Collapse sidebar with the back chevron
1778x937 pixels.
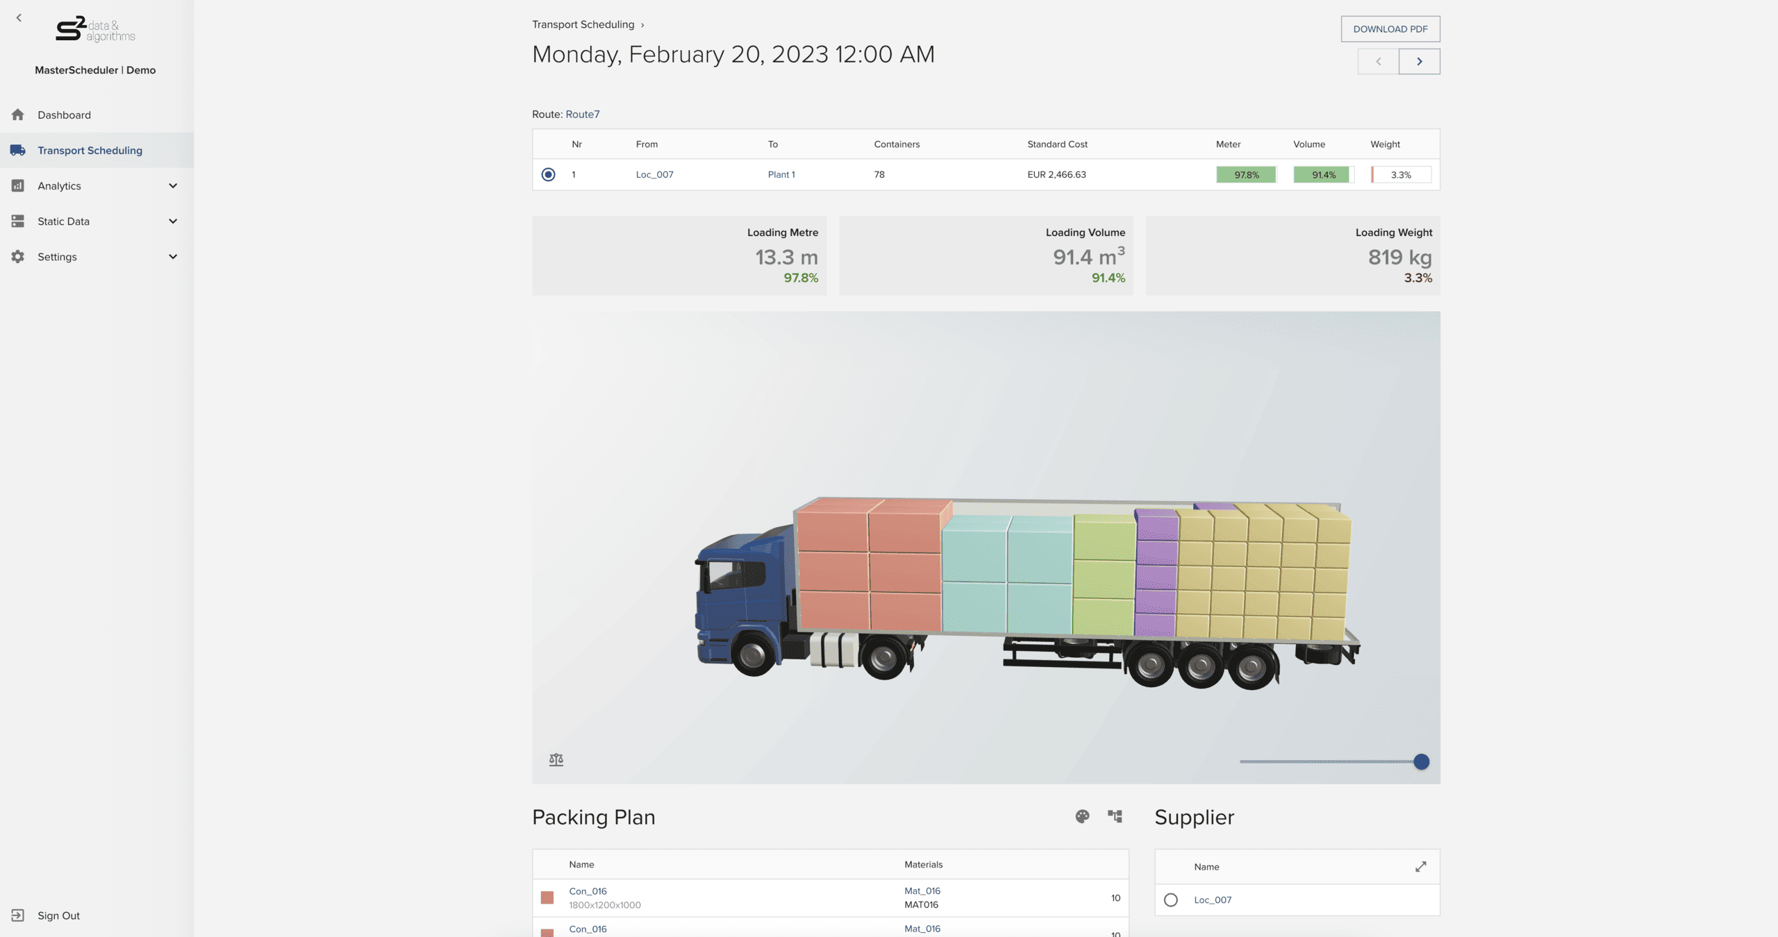[x=19, y=18]
